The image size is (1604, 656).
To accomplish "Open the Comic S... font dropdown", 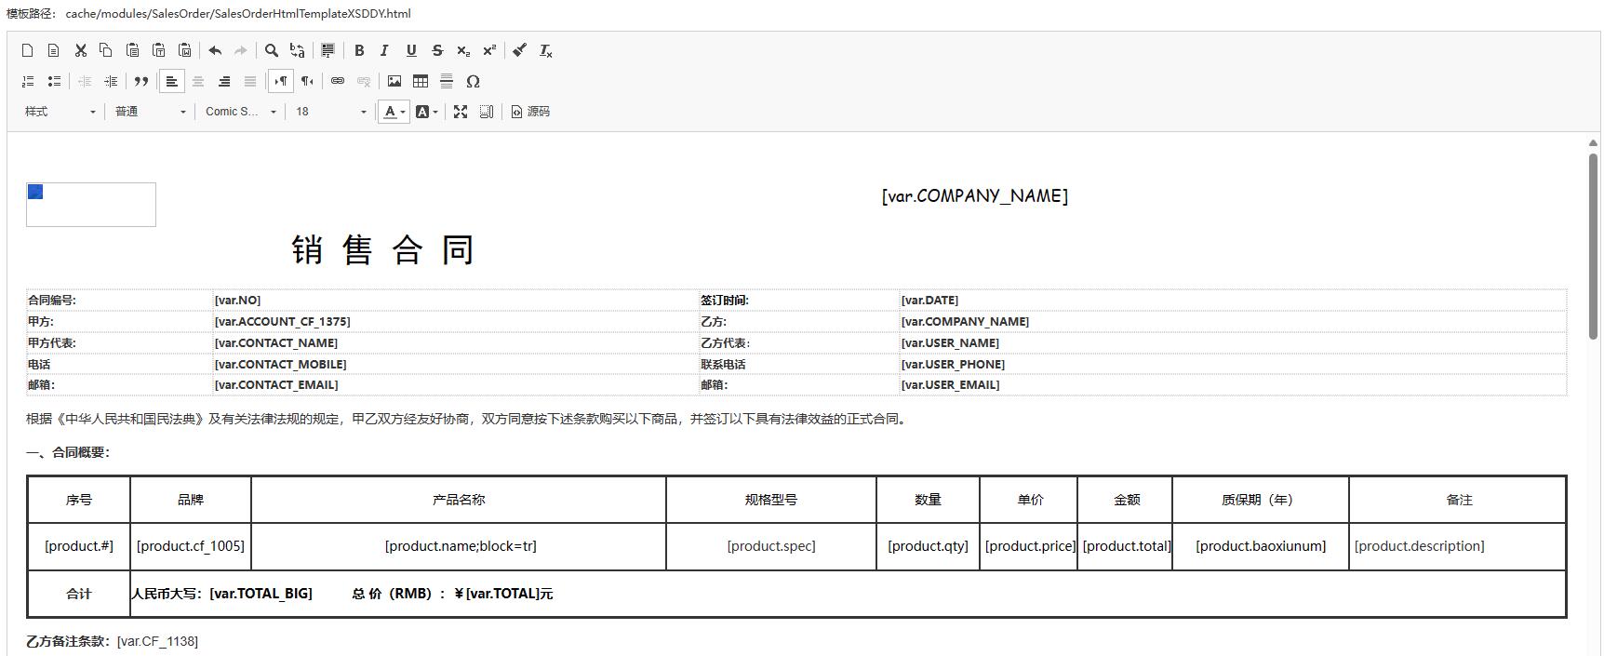I will tap(241, 112).
